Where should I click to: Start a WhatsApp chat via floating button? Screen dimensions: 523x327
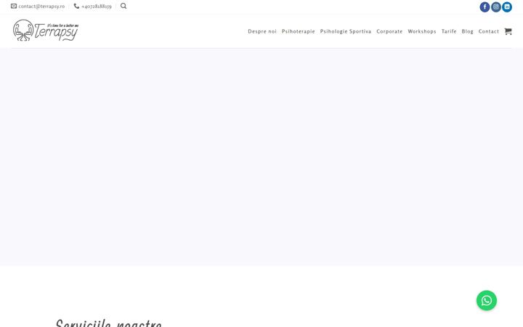click(486, 300)
